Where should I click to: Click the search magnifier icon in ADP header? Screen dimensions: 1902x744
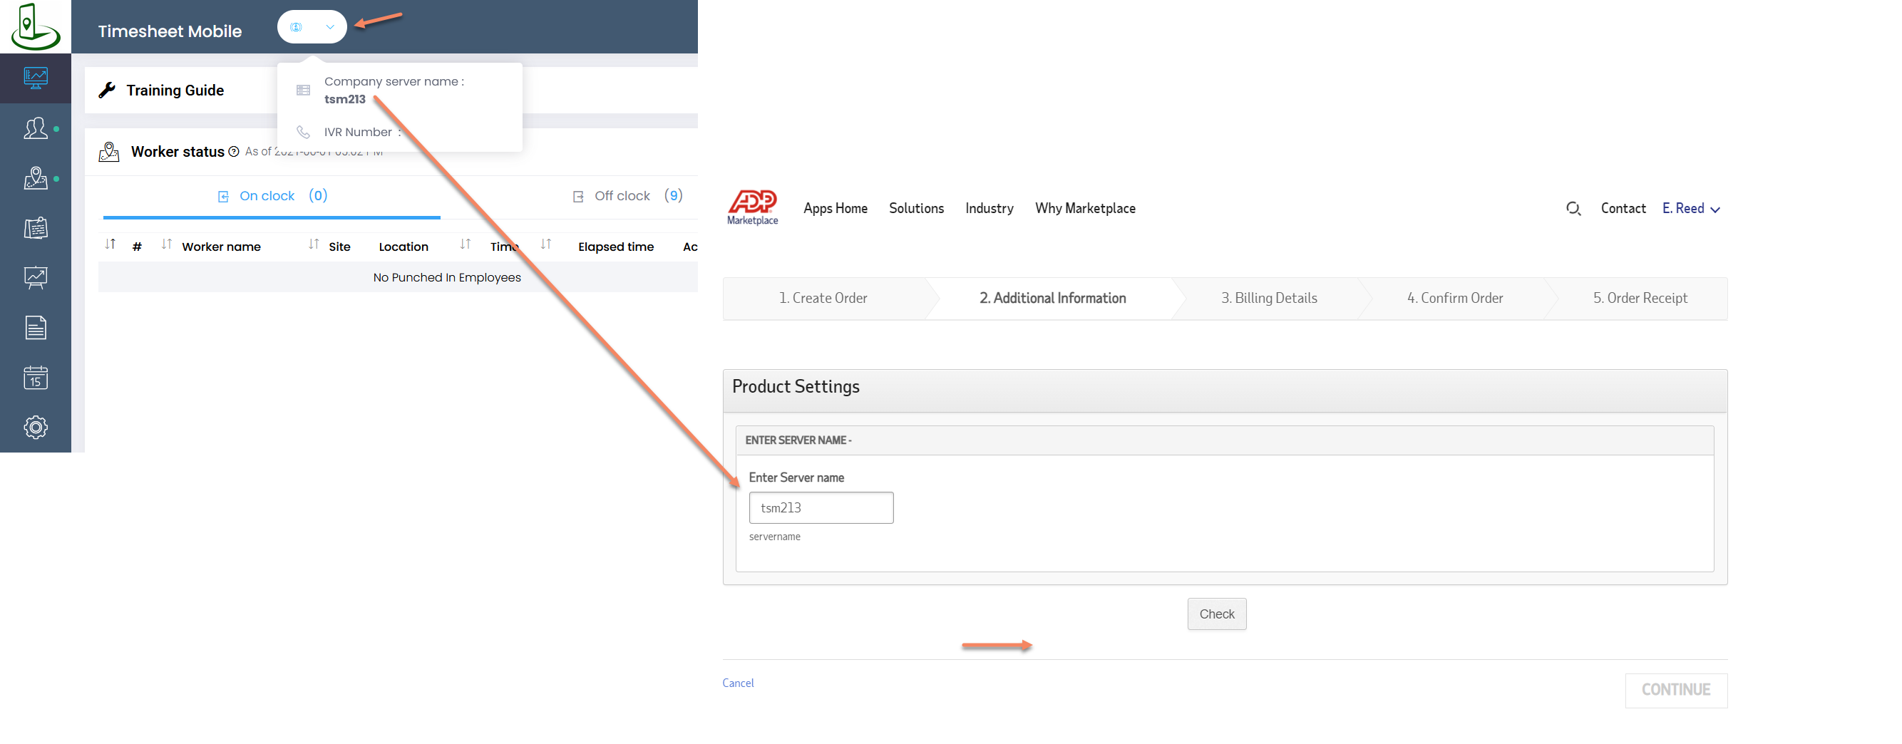[1573, 209]
